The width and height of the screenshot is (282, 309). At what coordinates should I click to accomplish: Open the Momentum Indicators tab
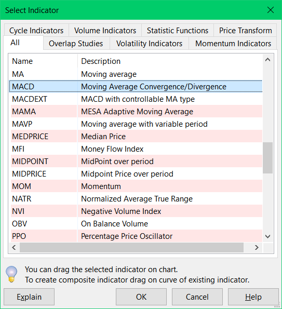point(233,43)
